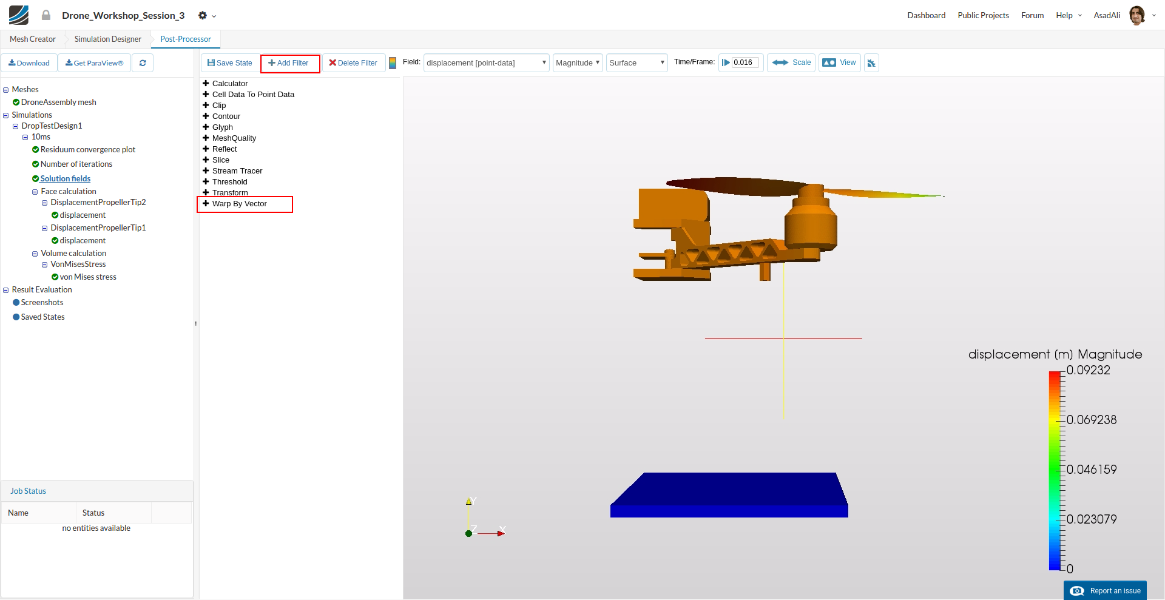Switch to the Mesh Creator tab
The width and height of the screenshot is (1165, 600).
coord(33,39)
